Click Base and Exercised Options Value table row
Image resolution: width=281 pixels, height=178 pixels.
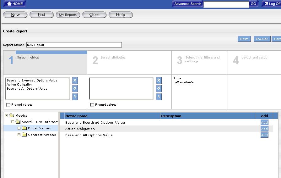(x=167, y=123)
